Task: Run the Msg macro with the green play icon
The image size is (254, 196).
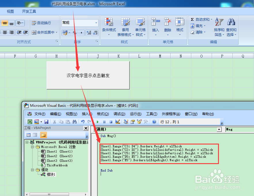Action: pyautogui.click(x=98, y=122)
